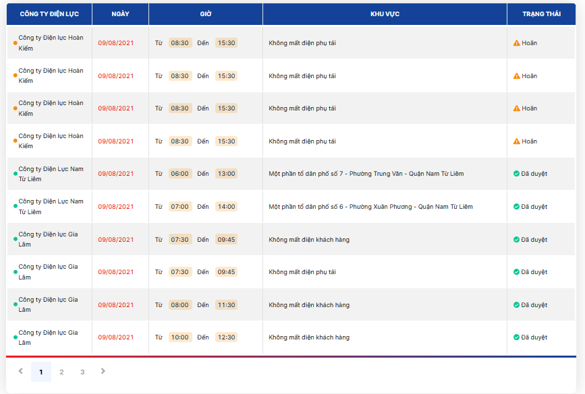
Task: Click the NGÀY column header
Action: click(x=120, y=14)
